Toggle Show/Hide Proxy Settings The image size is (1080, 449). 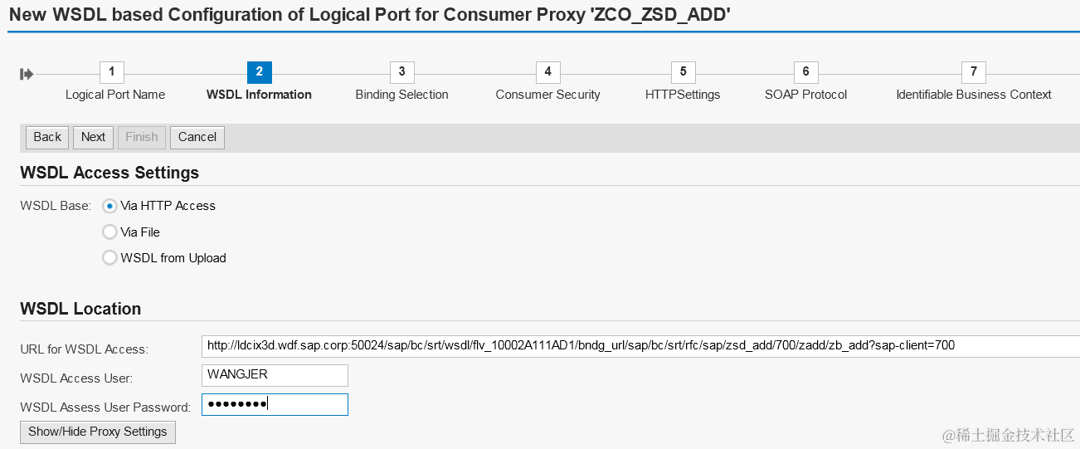click(98, 432)
